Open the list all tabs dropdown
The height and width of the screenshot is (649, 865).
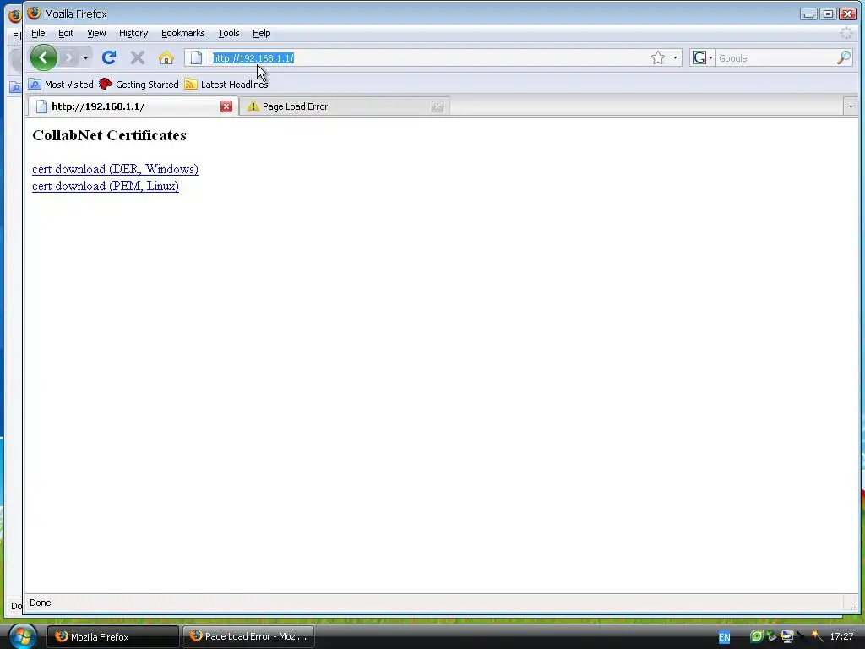(851, 106)
